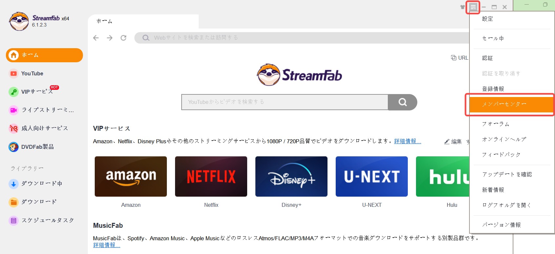Click the ホーム tab
This screenshot has height=254, width=555.
(x=143, y=21)
